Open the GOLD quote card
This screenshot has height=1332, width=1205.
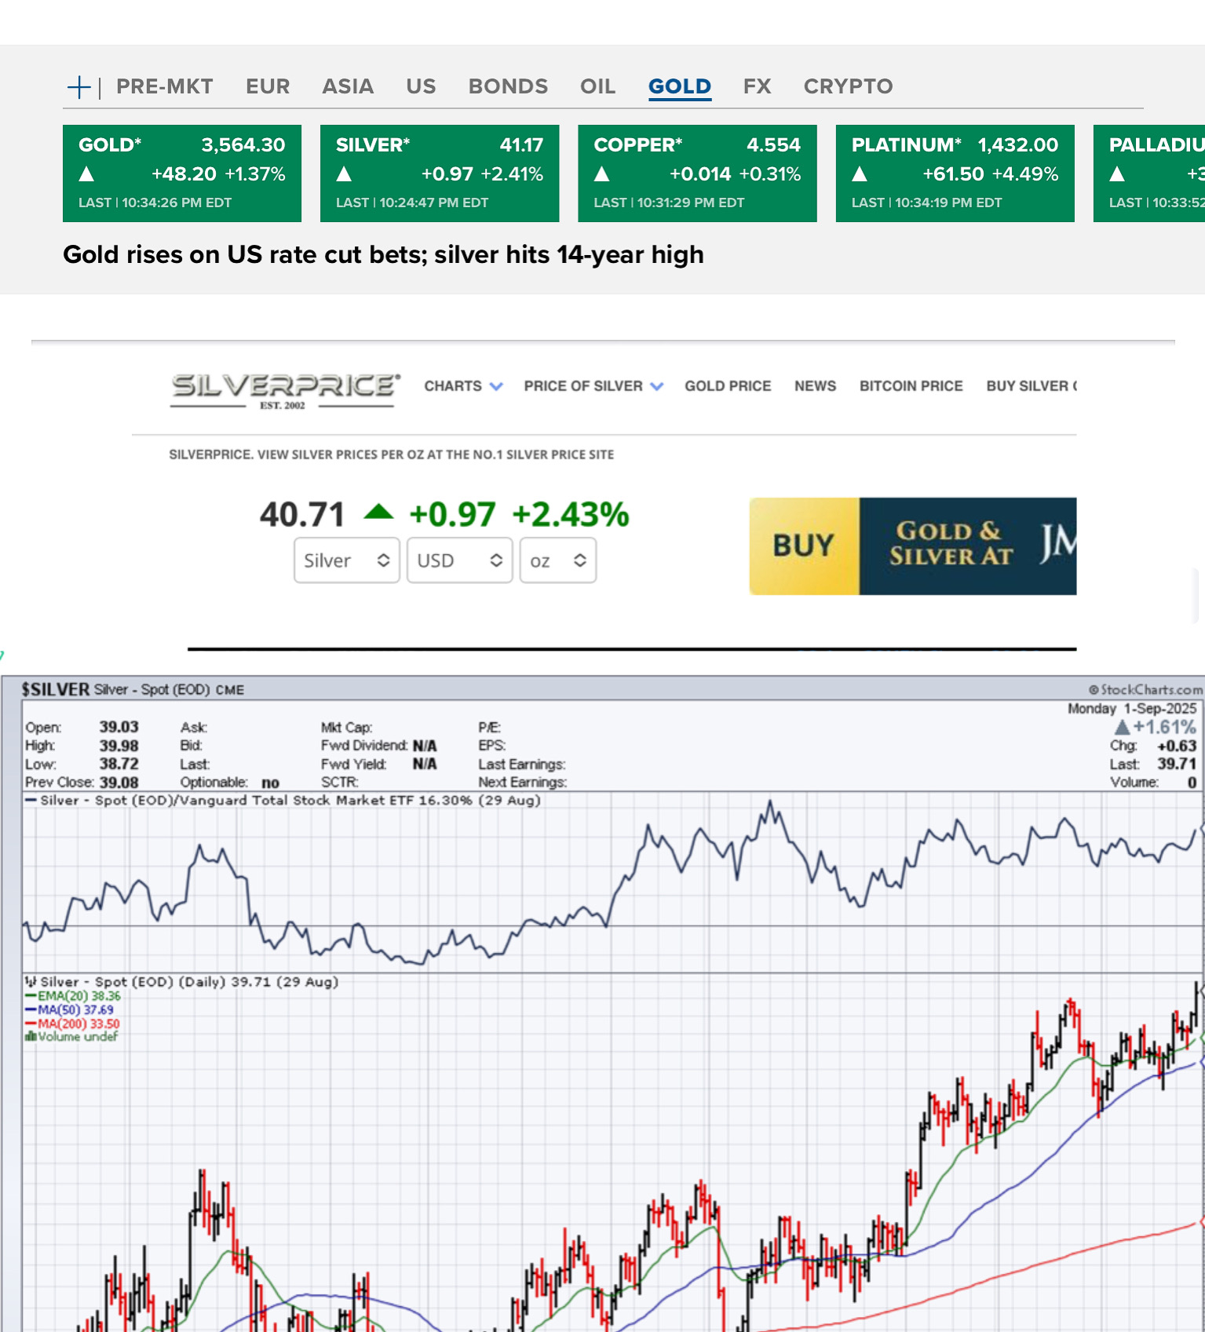[182, 173]
